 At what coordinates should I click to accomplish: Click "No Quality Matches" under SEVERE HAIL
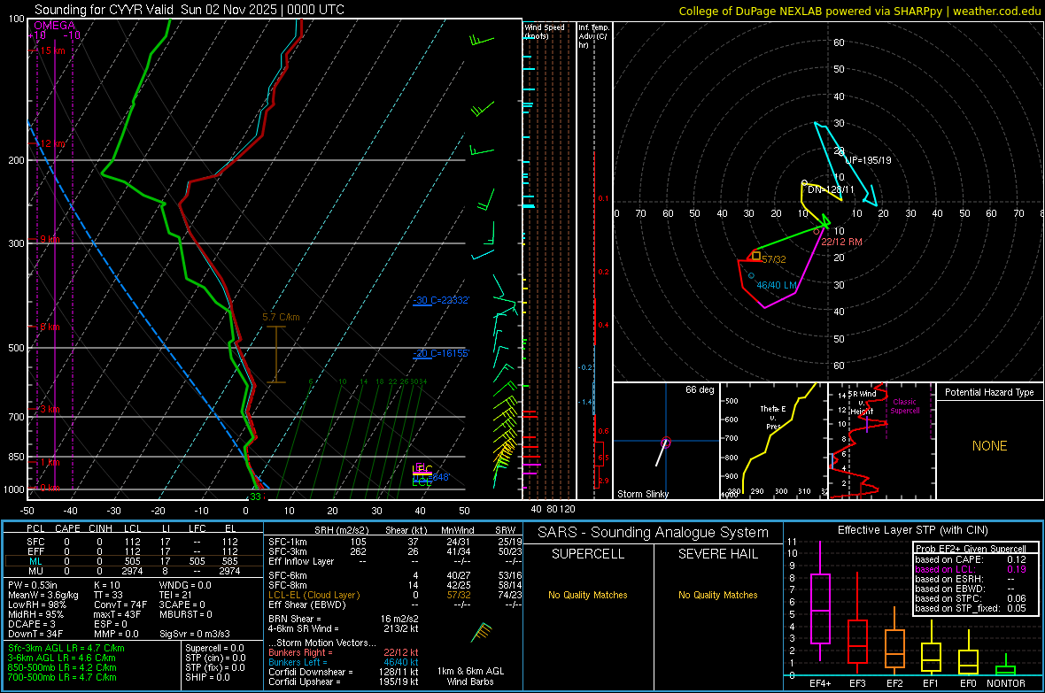pos(717,595)
